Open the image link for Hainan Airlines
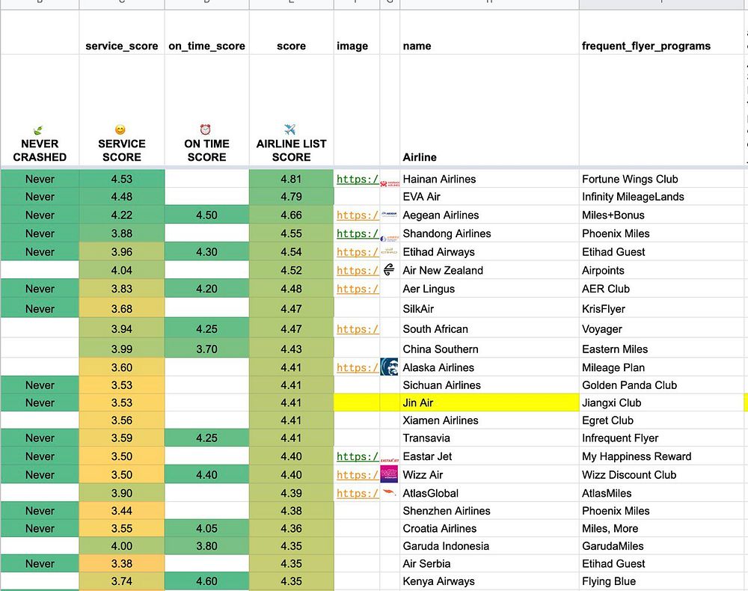This screenshot has width=748, height=591. [358, 179]
